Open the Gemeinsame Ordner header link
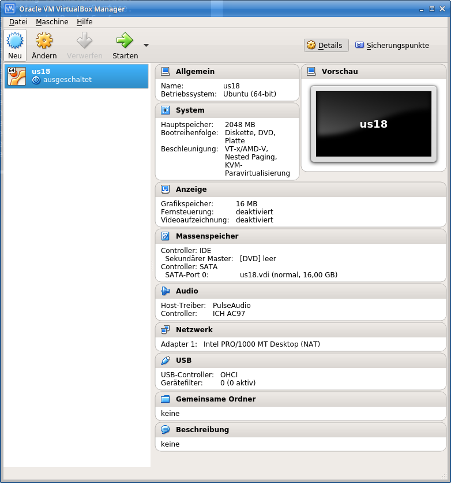451x483 pixels. (216, 399)
